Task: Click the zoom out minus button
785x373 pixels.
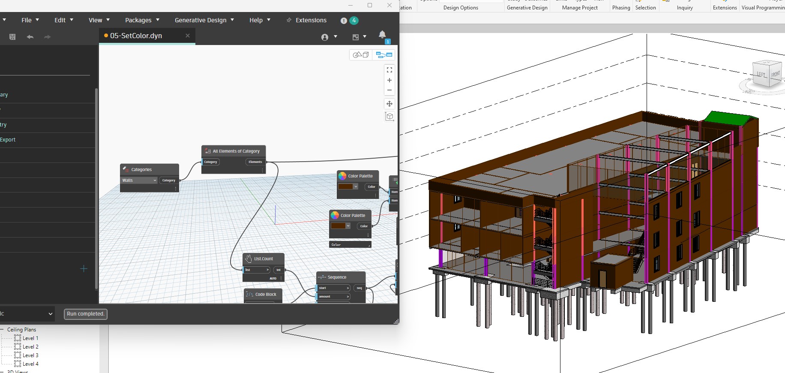Action: point(389,90)
